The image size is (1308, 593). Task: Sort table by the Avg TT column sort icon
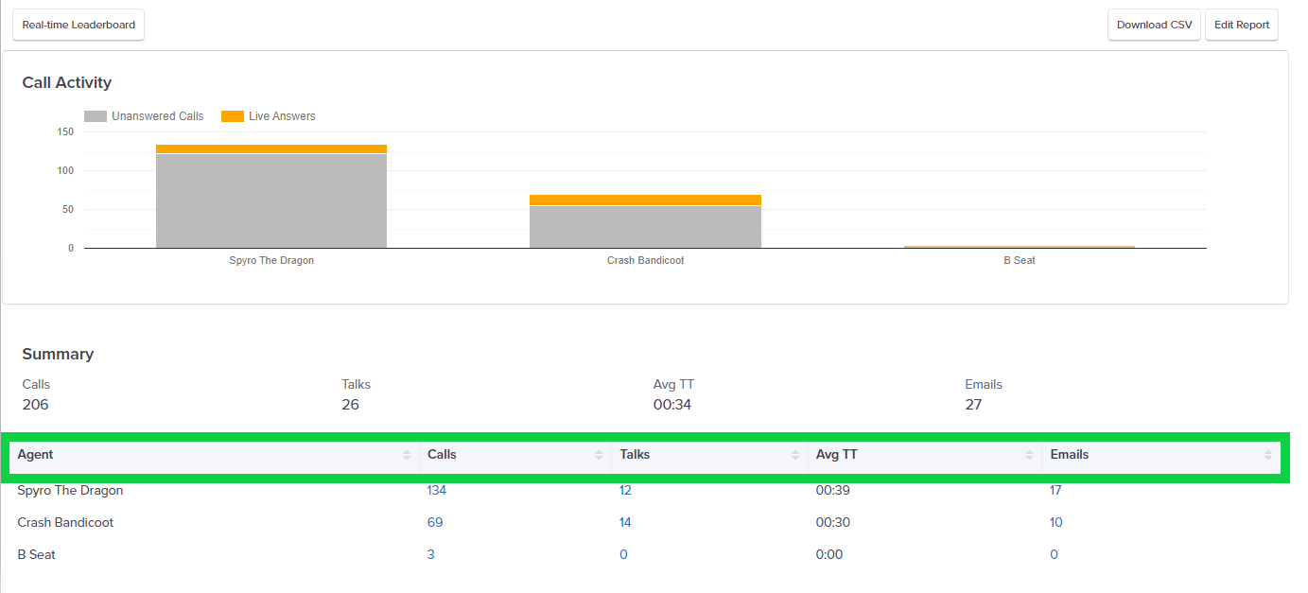pos(1029,455)
